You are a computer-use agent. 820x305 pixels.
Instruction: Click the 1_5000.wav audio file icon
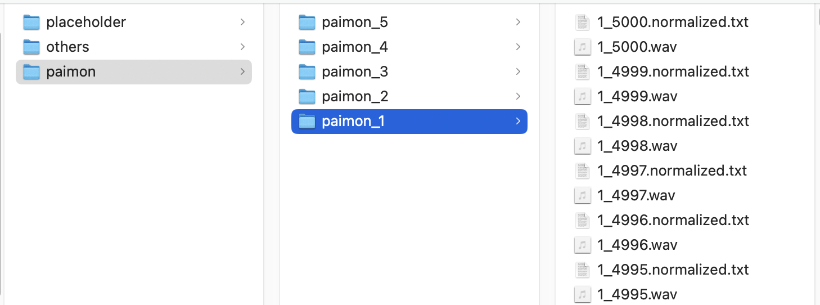tap(583, 47)
